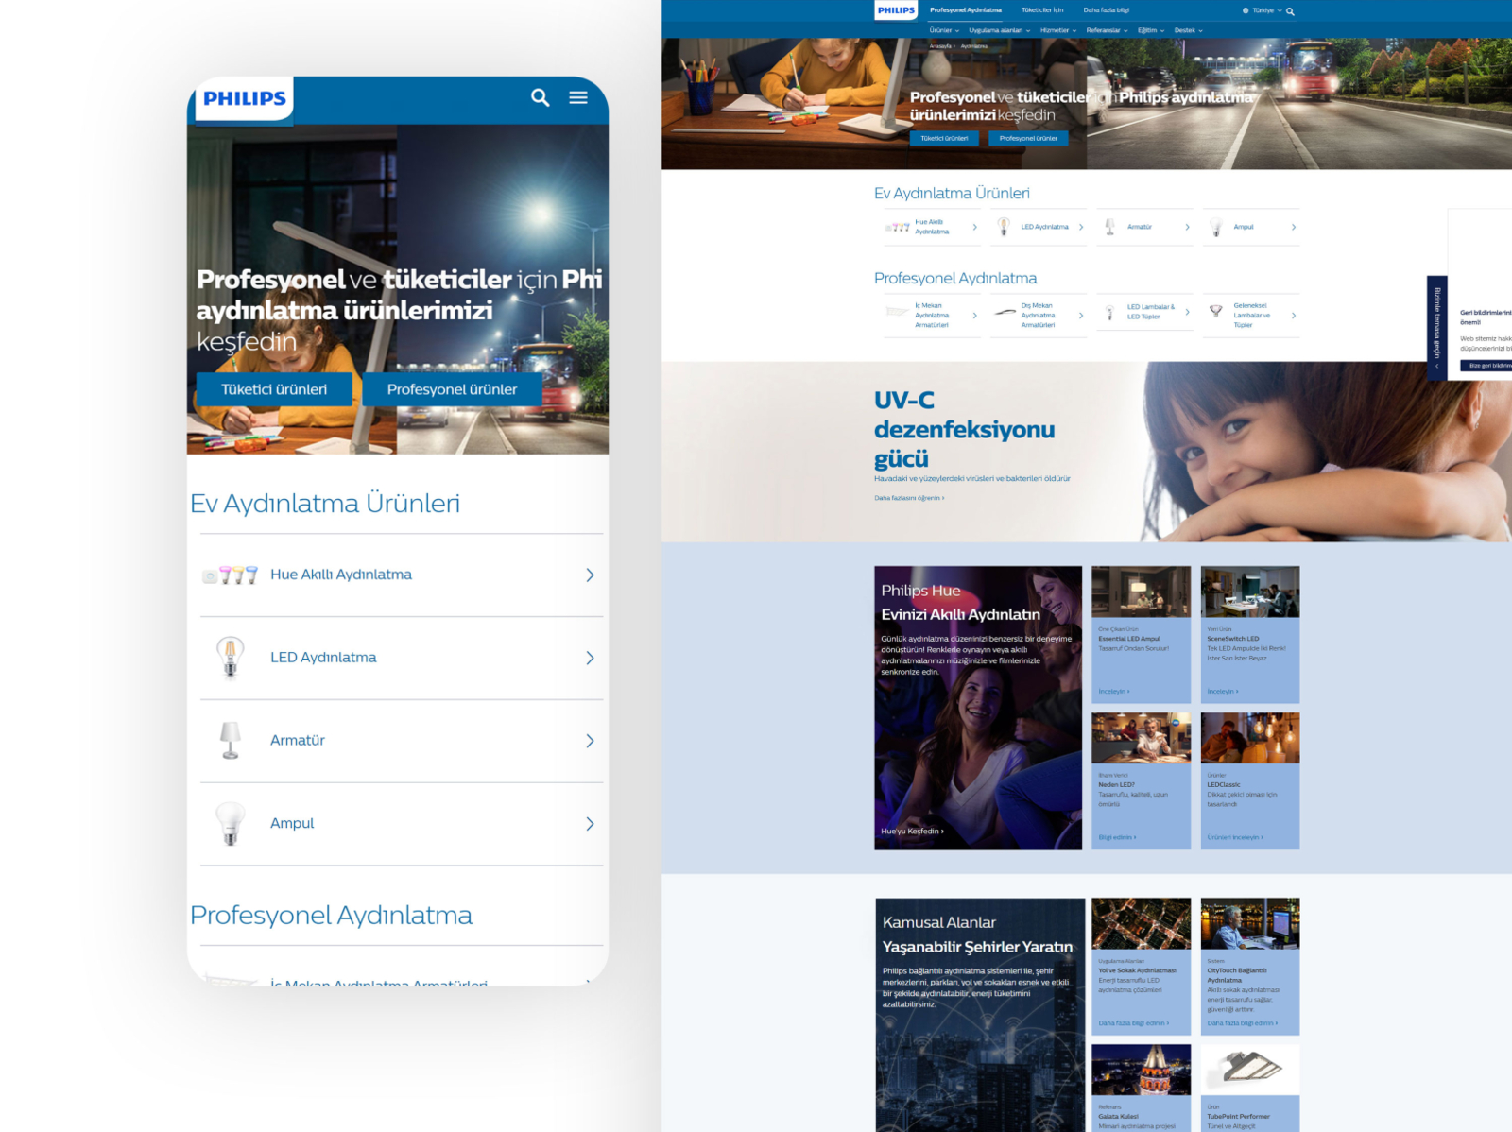
Task: Click the Neden LED? card image
Action: (x=1141, y=738)
